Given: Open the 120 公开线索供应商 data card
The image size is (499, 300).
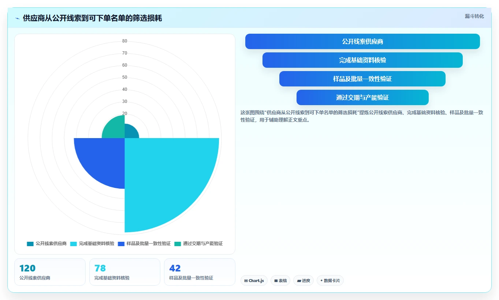Looking at the screenshot, I should coord(50,272).
